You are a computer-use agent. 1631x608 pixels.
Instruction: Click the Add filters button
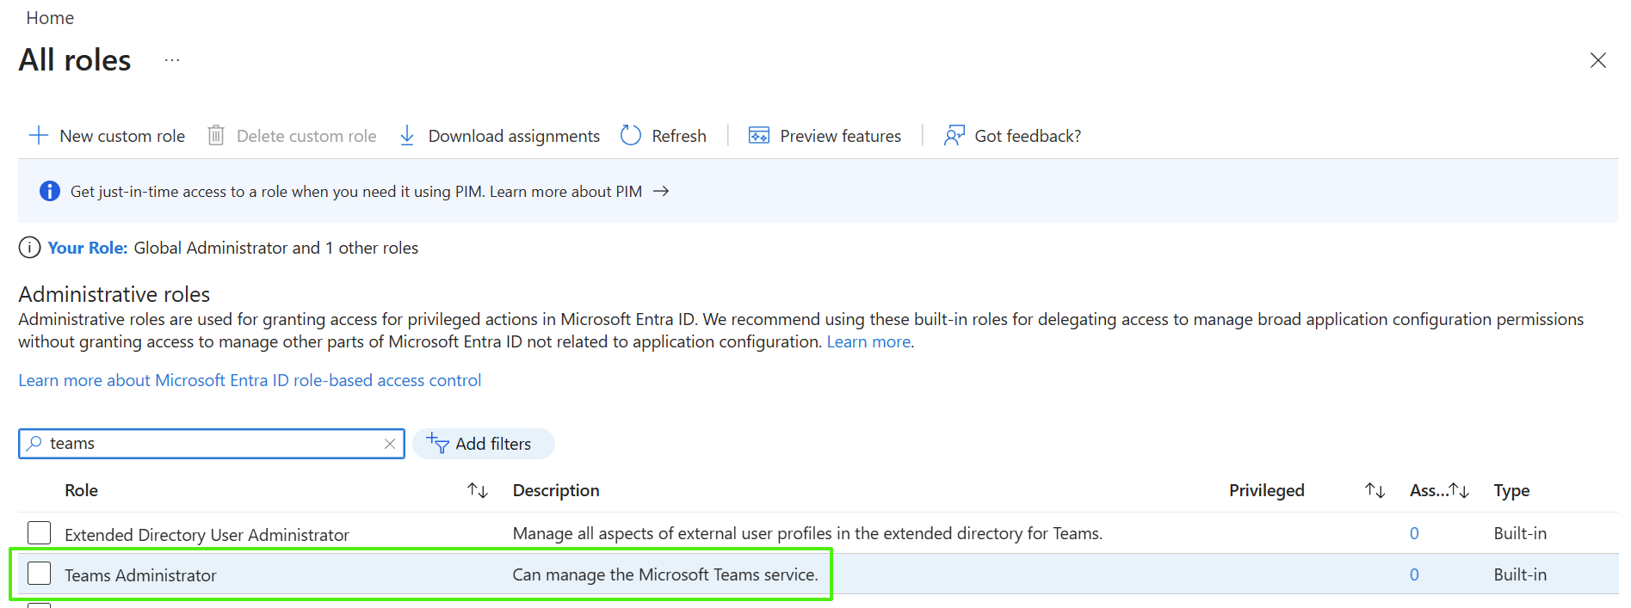point(483,444)
